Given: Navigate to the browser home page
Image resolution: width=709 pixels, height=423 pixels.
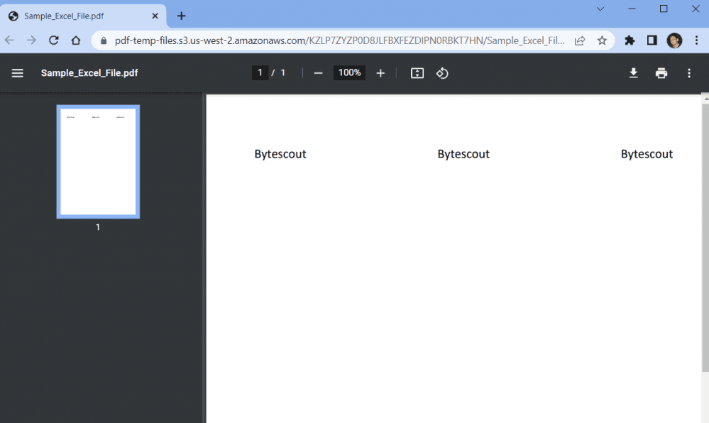Looking at the screenshot, I should coord(77,40).
